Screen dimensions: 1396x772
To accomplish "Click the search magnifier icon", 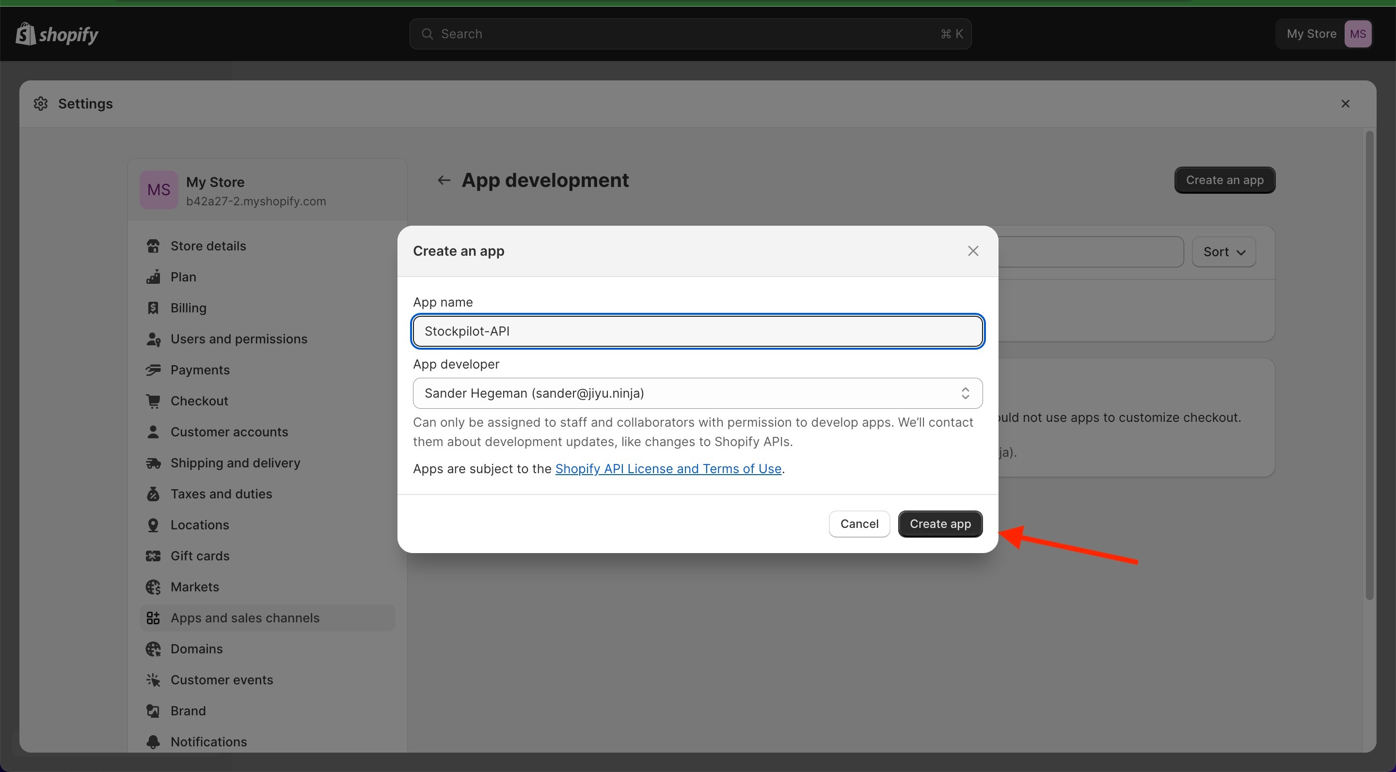I will coord(427,34).
